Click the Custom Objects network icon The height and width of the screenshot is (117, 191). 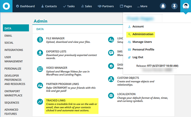tap(111, 79)
